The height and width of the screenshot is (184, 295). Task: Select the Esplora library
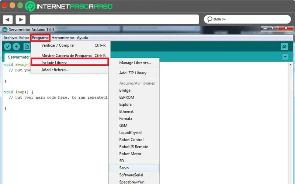click(x=134, y=105)
